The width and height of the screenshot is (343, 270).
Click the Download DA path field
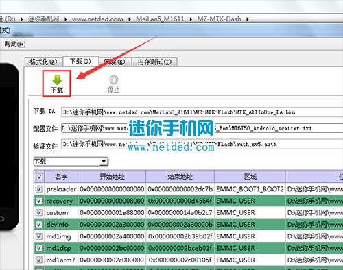(x=202, y=112)
